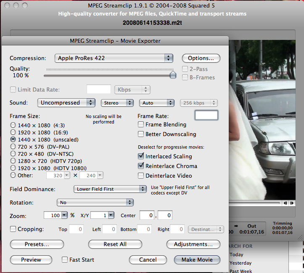Screen dimensions: 304x273
Task: Open the Adjustments... dialog
Action: click(x=193, y=244)
